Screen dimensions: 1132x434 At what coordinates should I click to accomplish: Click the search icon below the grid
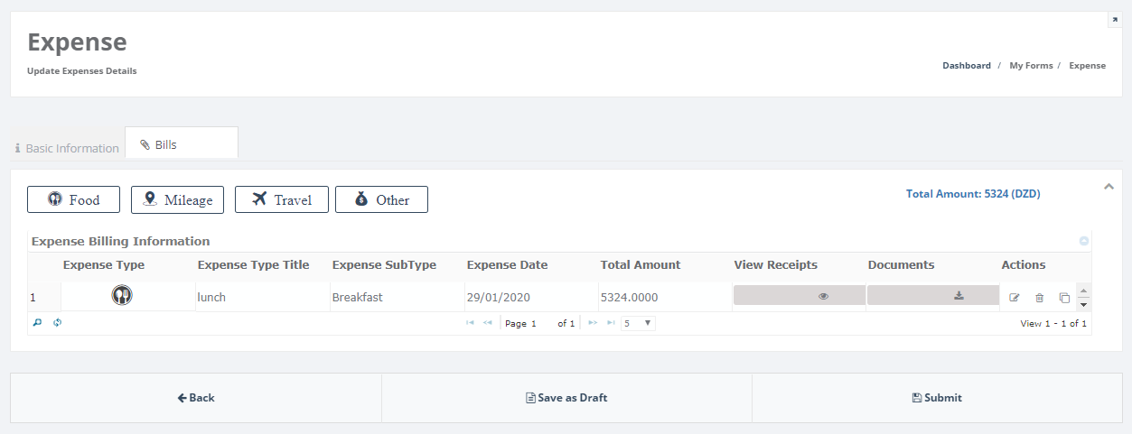[38, 322]
